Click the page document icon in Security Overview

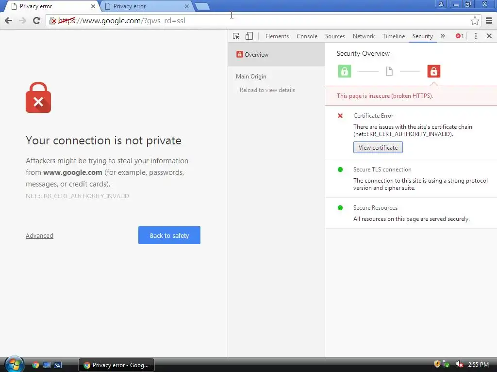pos(389,71)
